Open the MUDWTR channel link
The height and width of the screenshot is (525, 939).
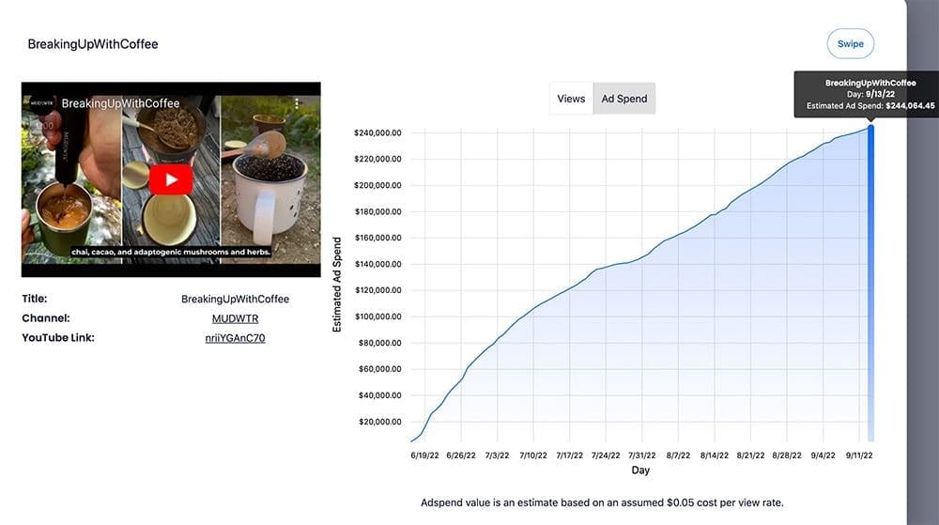[x=235, y=318]
